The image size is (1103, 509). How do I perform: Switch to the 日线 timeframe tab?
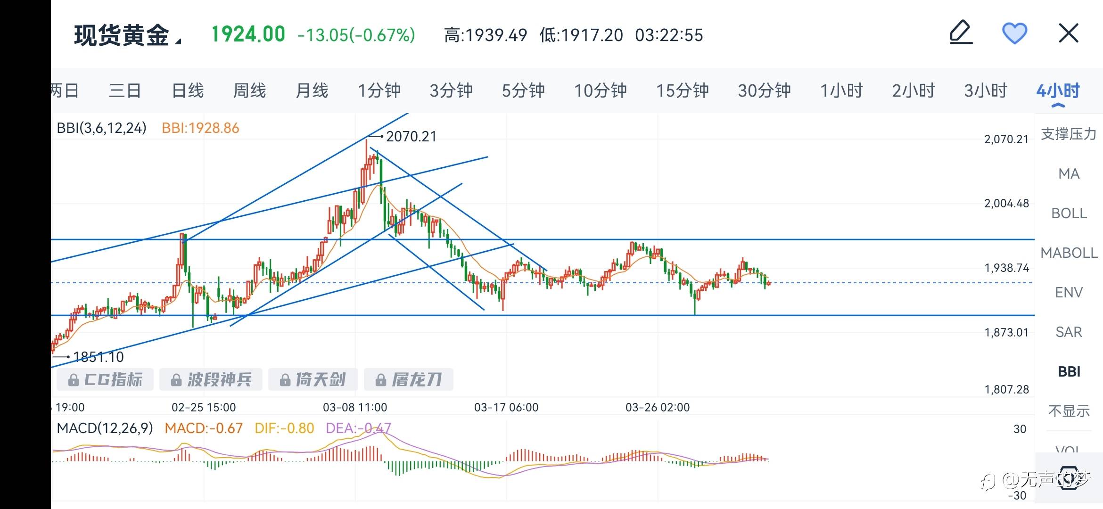tap(188, 90)
